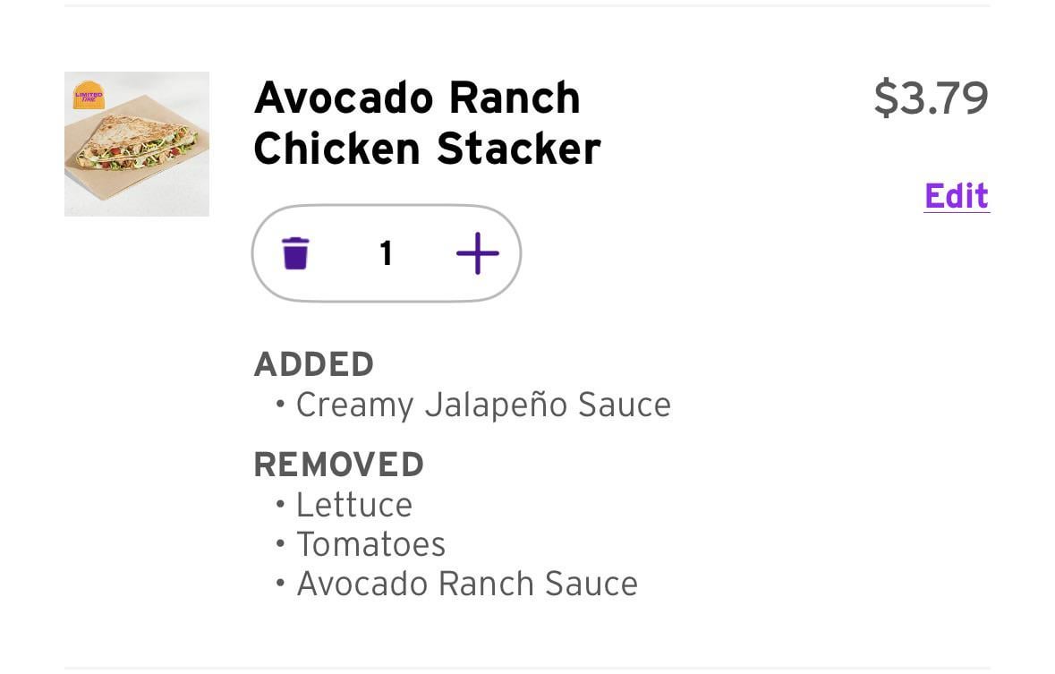Tap the removed Avocado Ranch Sauce entry
The width and height of the screenshot is (1055, 674).
(x=467, y=584)
